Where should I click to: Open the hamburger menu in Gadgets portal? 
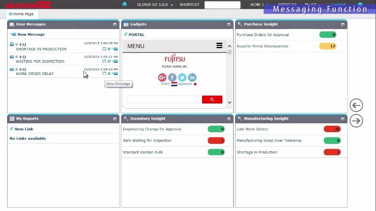tap(219, 45)
